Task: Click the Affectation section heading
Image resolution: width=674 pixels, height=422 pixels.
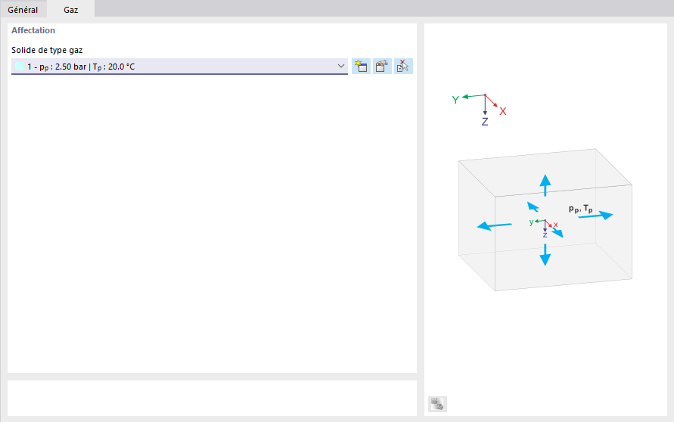Action: [33, 30]
